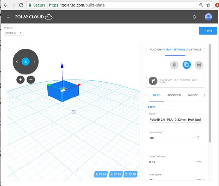219x186 pixels.
Task: Click the X: 27.68 dimension badge
Action: point(101,174)
